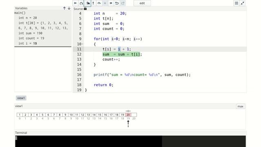Viewport: 261px width, 147px height.
Task: Click array cell containing 15
Action: point(100,115)
